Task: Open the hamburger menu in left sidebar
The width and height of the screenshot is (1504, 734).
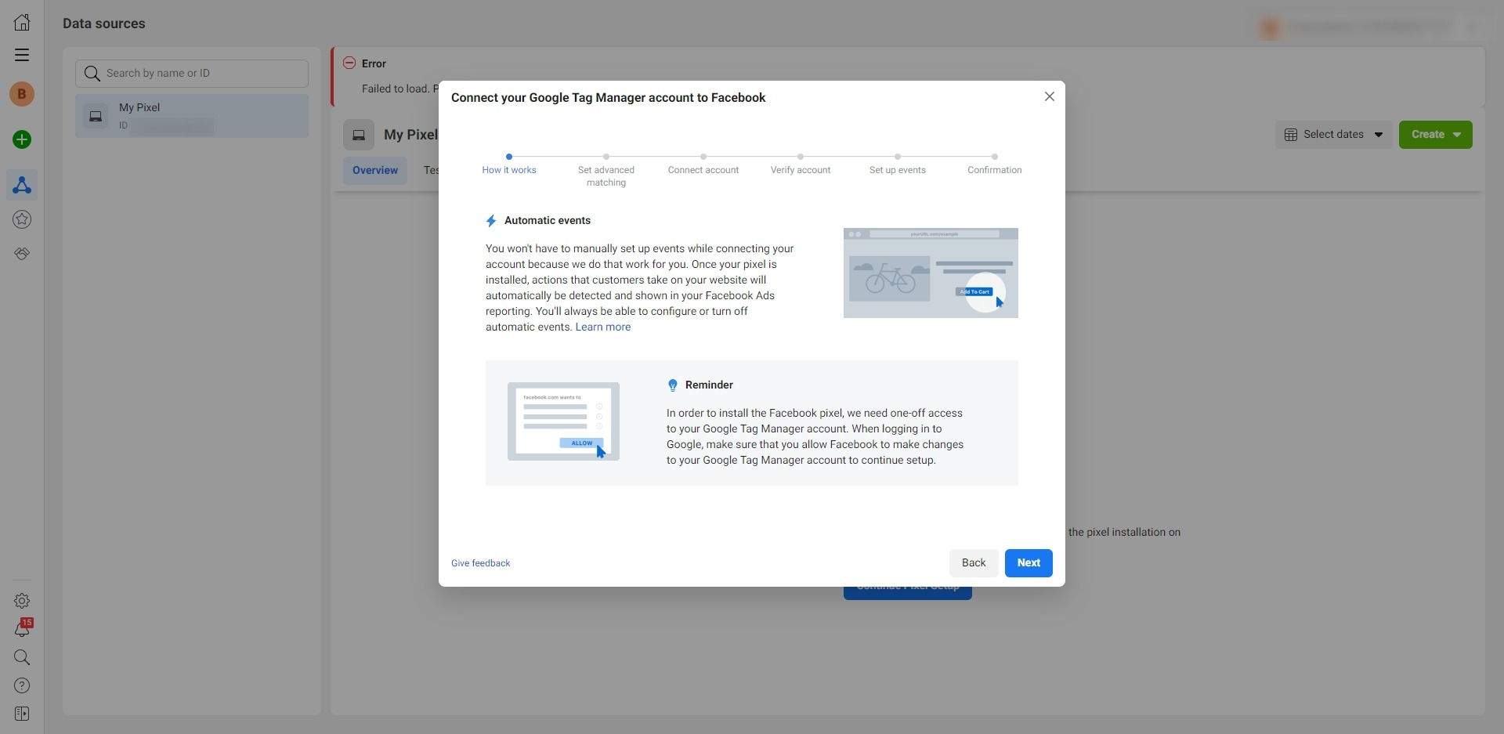Action: [22, 55]
